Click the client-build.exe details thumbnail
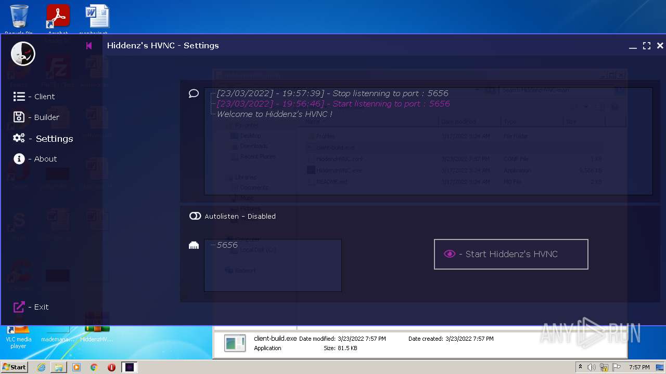This screenshot has width=666, height=374. [235, 343]
